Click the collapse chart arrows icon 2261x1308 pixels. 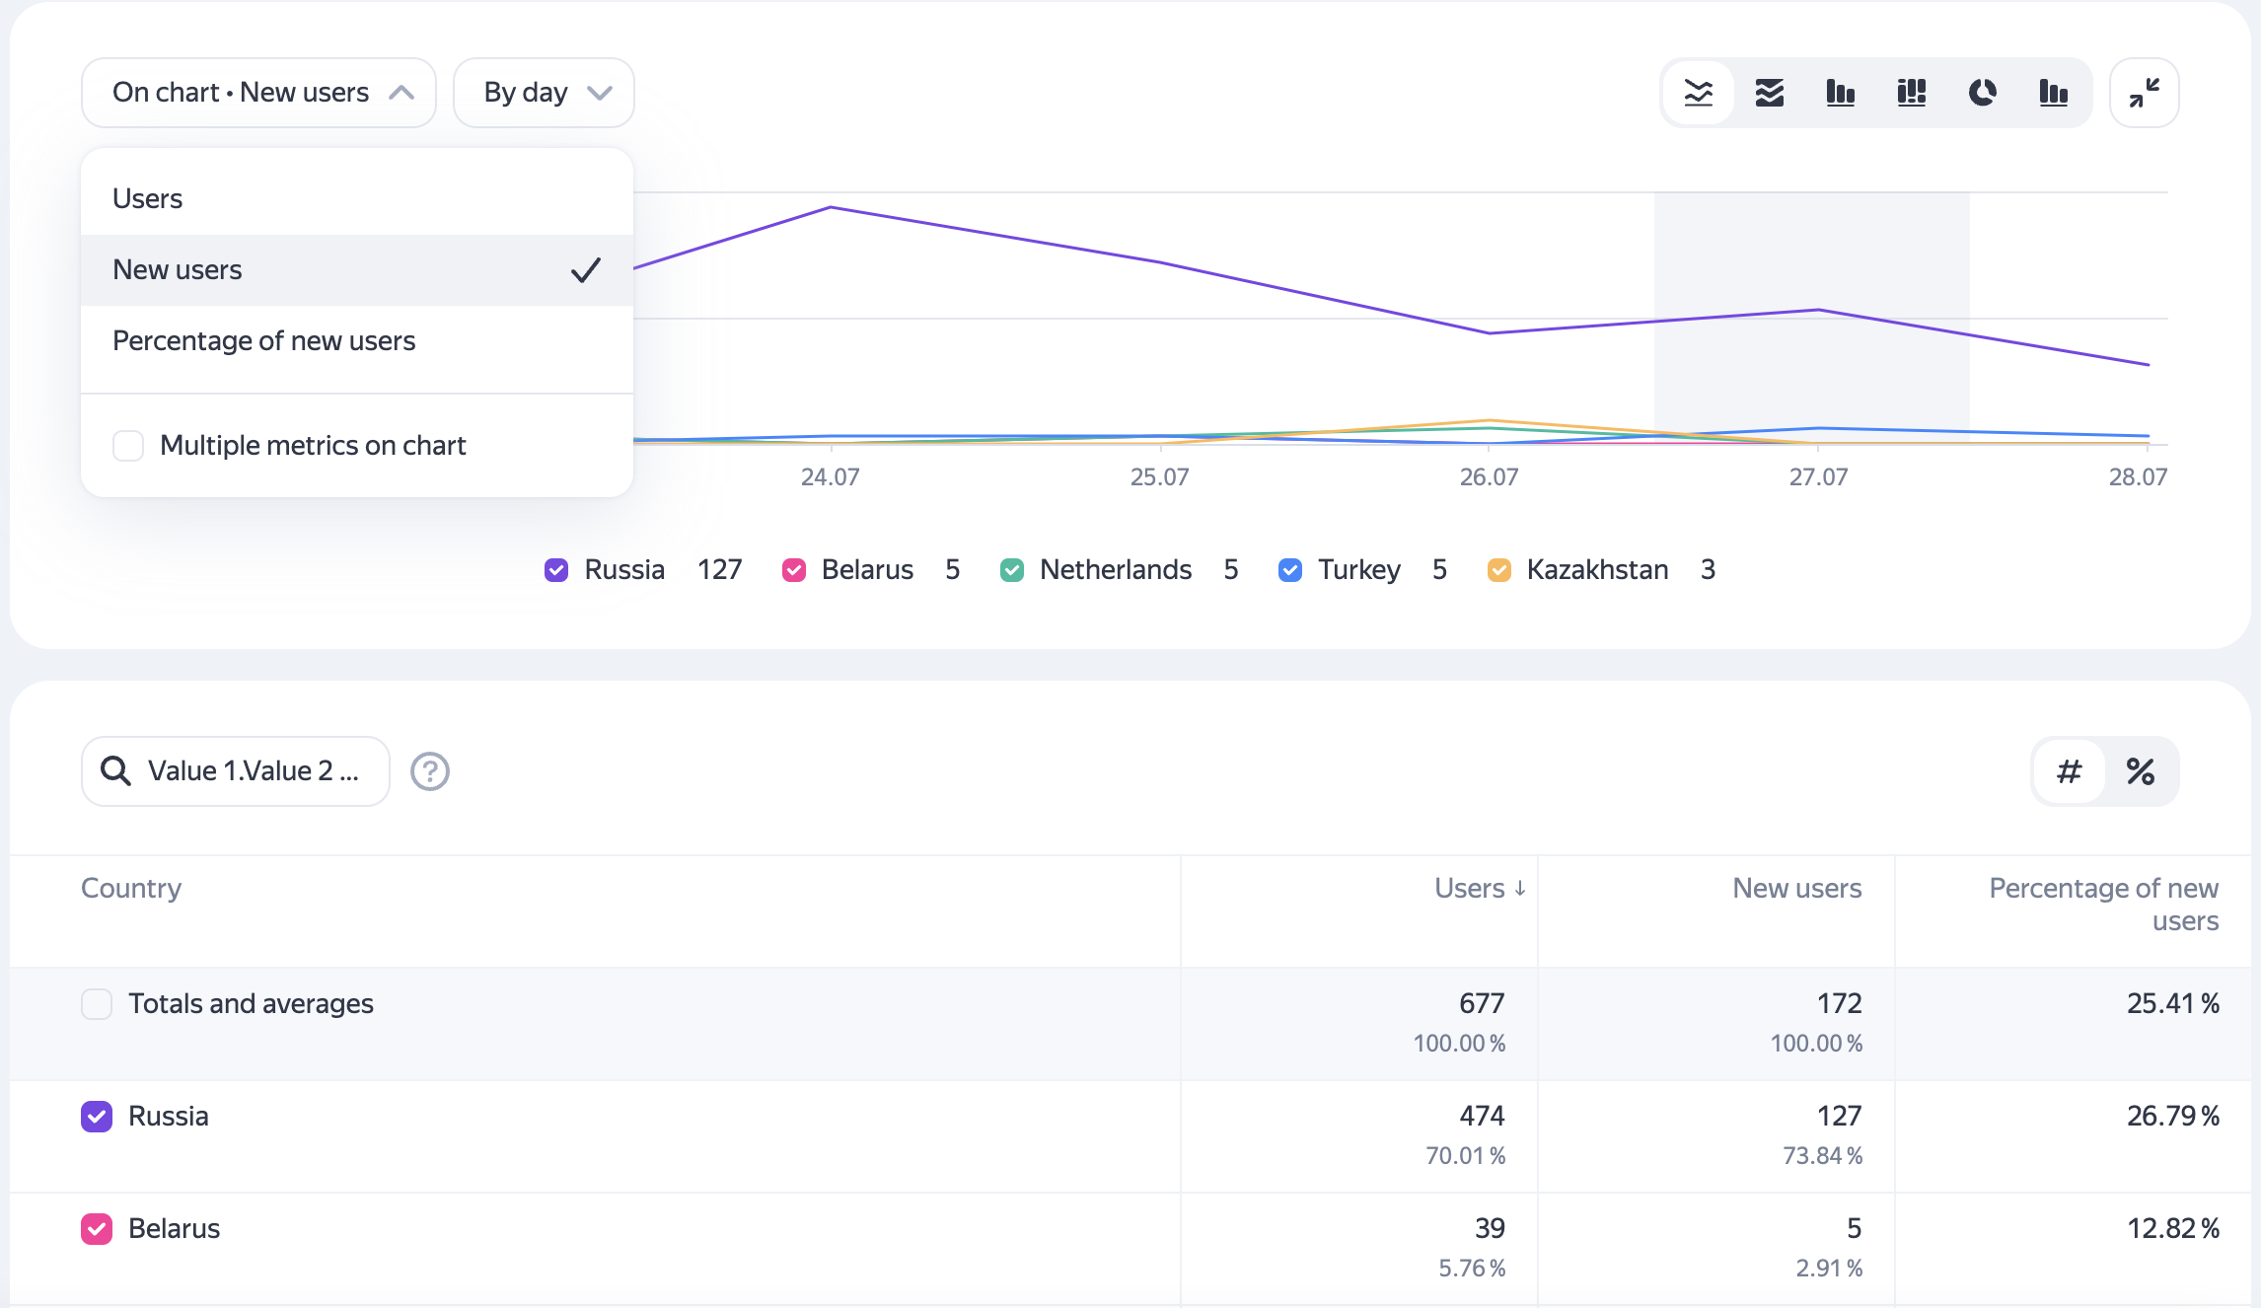2144,93
